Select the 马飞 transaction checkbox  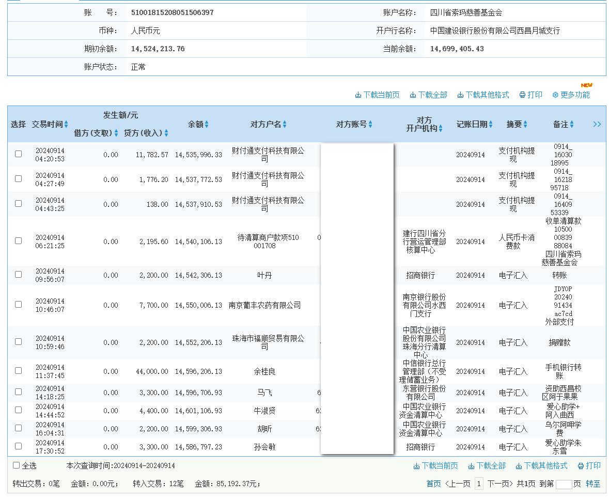click(x=18, y=392)
